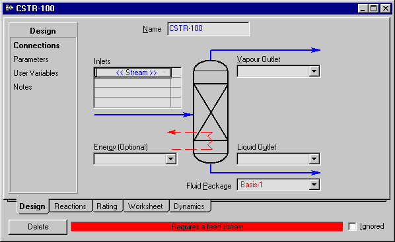Switch to the Reactions tab
The width and height of the screenshot is (395, 242).
[70, 206]
